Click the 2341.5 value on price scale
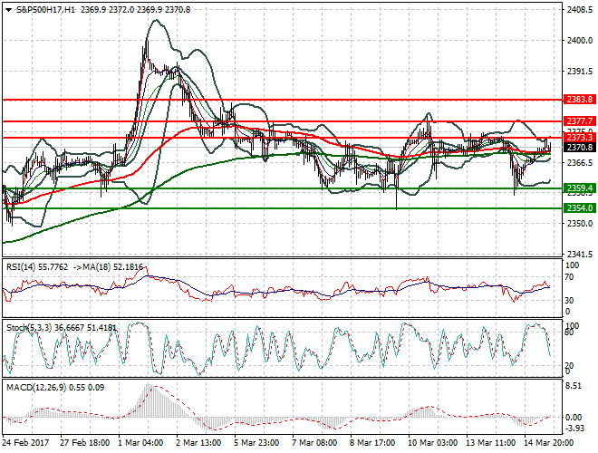The image size is (598, 453). click(x=578, y=255)
